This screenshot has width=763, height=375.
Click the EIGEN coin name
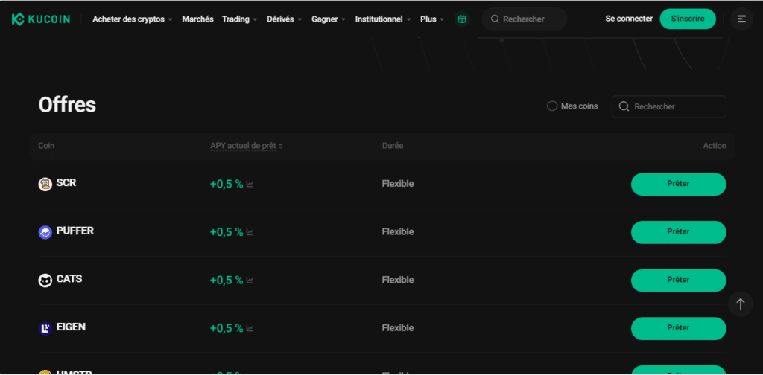[71, 327]
